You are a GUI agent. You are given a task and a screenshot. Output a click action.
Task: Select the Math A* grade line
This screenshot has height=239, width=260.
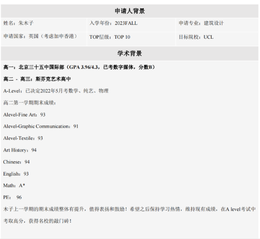[x=14, y=186]
